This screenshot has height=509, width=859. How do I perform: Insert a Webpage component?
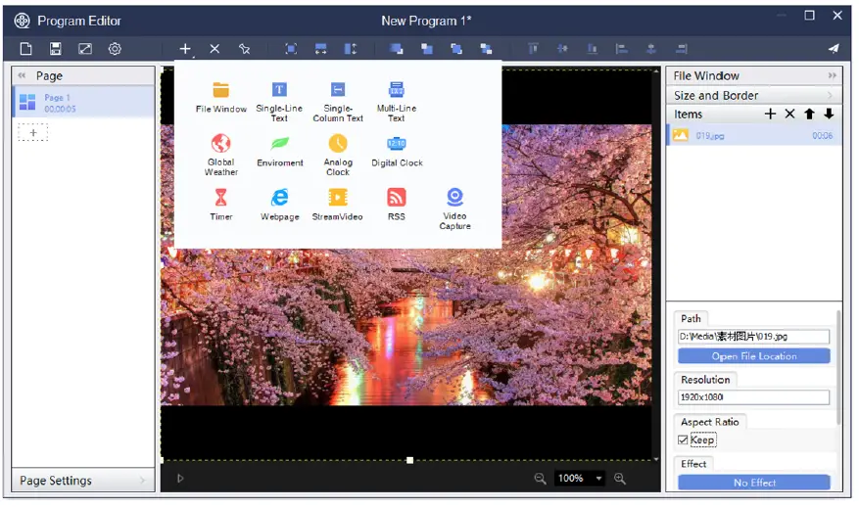280,197
